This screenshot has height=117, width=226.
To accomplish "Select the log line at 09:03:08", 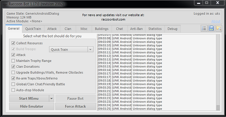I will pos(130,39).
